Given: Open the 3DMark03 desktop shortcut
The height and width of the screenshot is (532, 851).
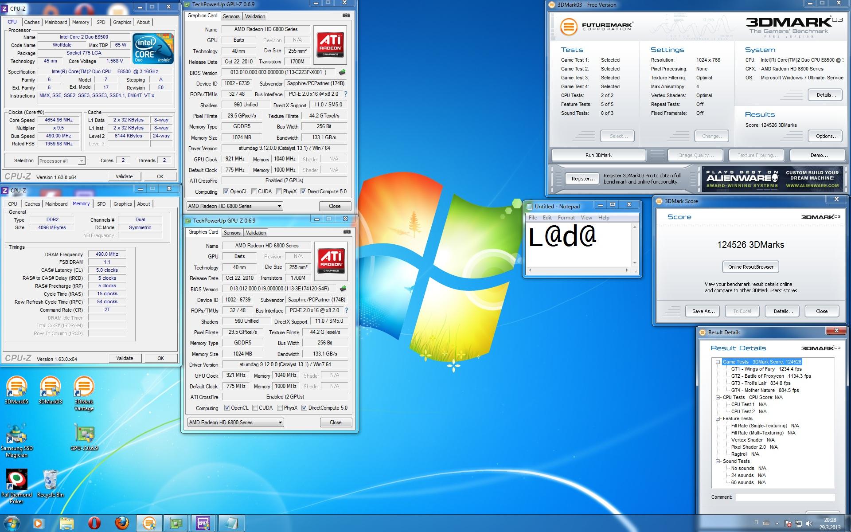Looking at the screenshot, I should [50, 390].
